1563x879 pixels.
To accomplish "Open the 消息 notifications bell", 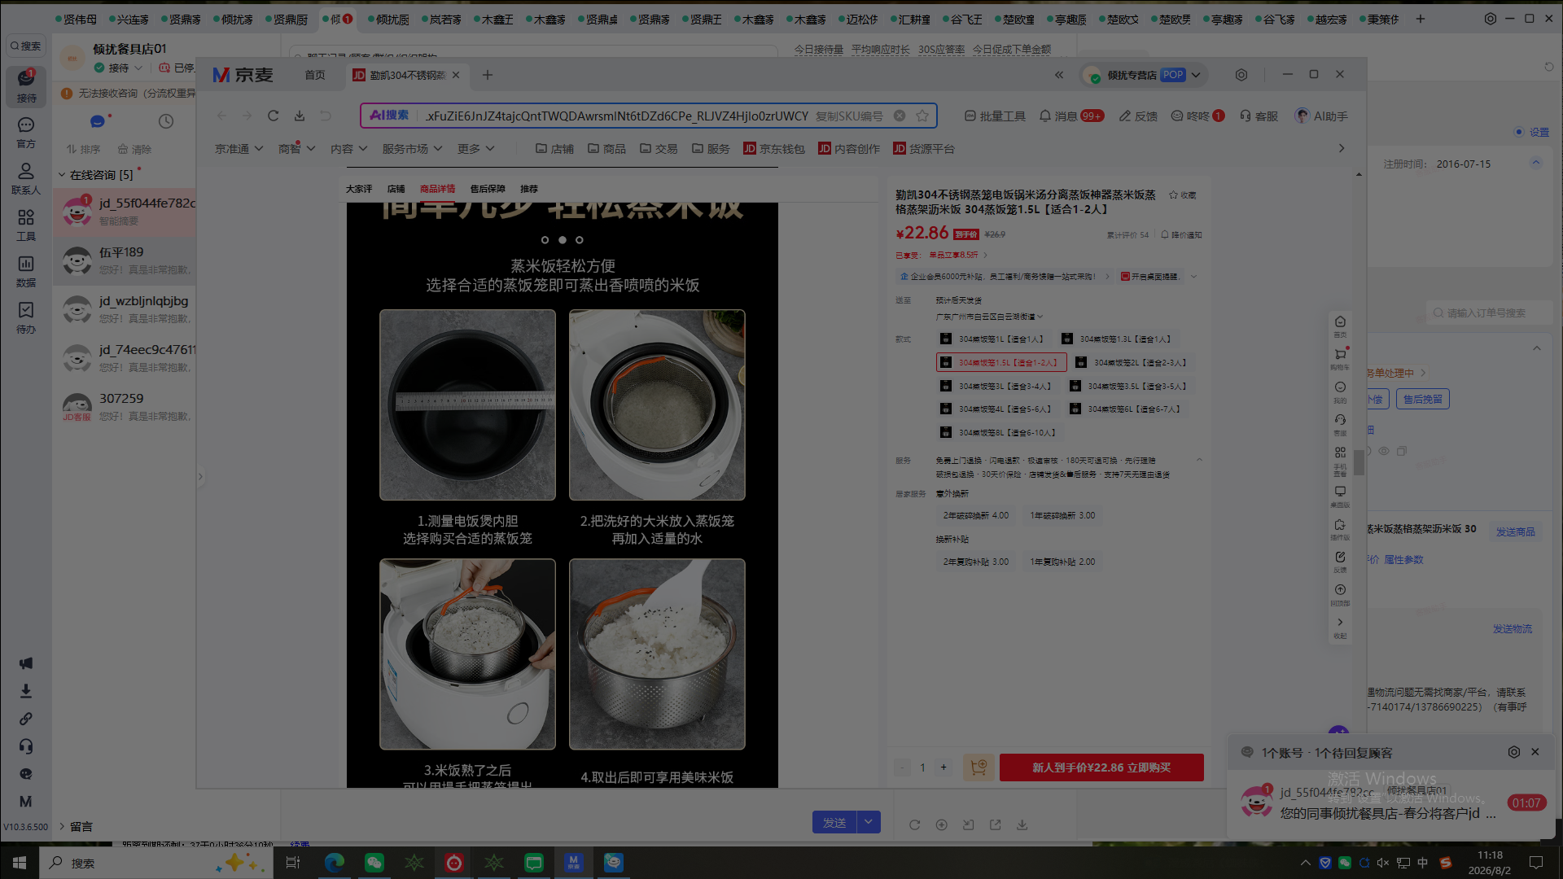I will tap(1071, 116).
